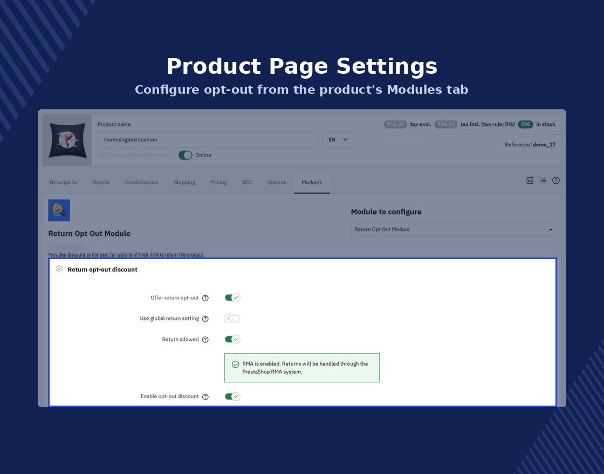Show help for Enable opt-out discount
Viewport: 604px width, 474px height.
205,396
